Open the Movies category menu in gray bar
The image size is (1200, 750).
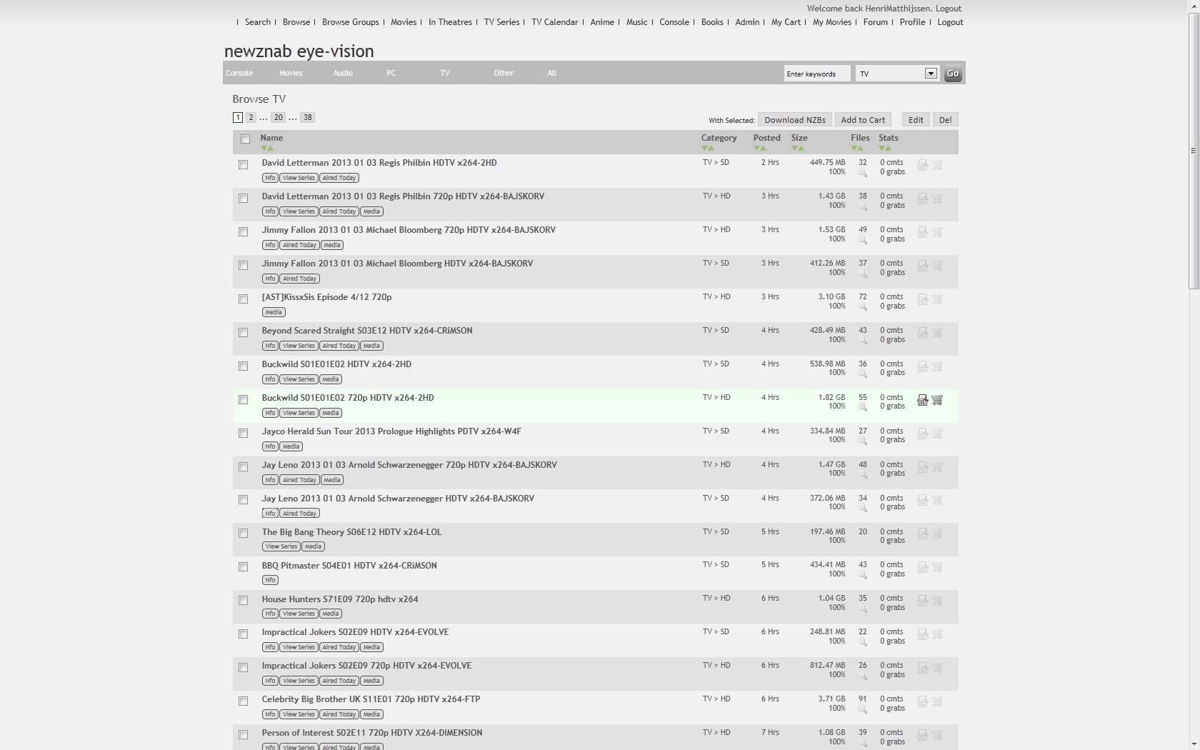point(291,73)
